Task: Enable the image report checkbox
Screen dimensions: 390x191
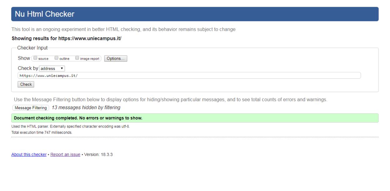Action: click(77, 58)
